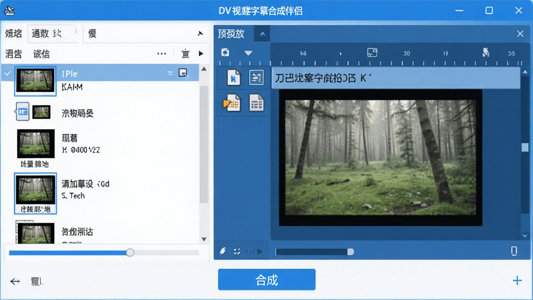Viewport: 533px width, 300px height.
Task: Click the 谈信 label in list toolbar
Action: (x=42, y=54)
